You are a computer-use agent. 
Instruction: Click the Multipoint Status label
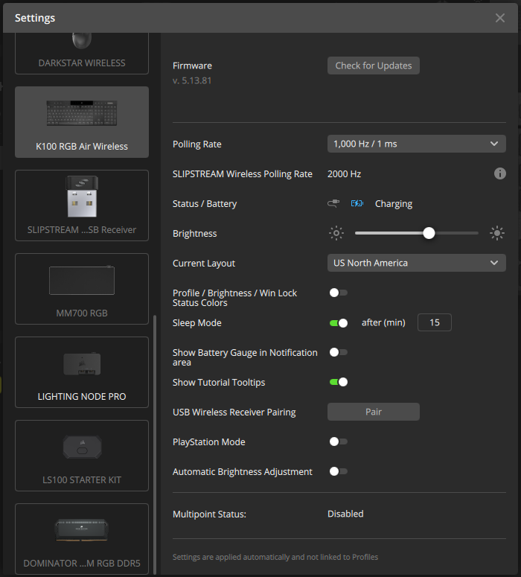tap(209, 514)
